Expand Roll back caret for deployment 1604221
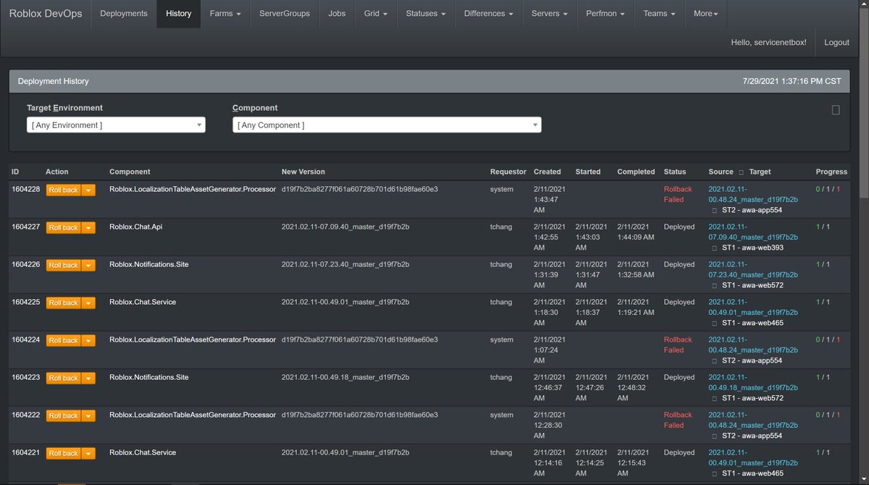The height and width of the screenshot is (485, 869). (x=88, y=453)
